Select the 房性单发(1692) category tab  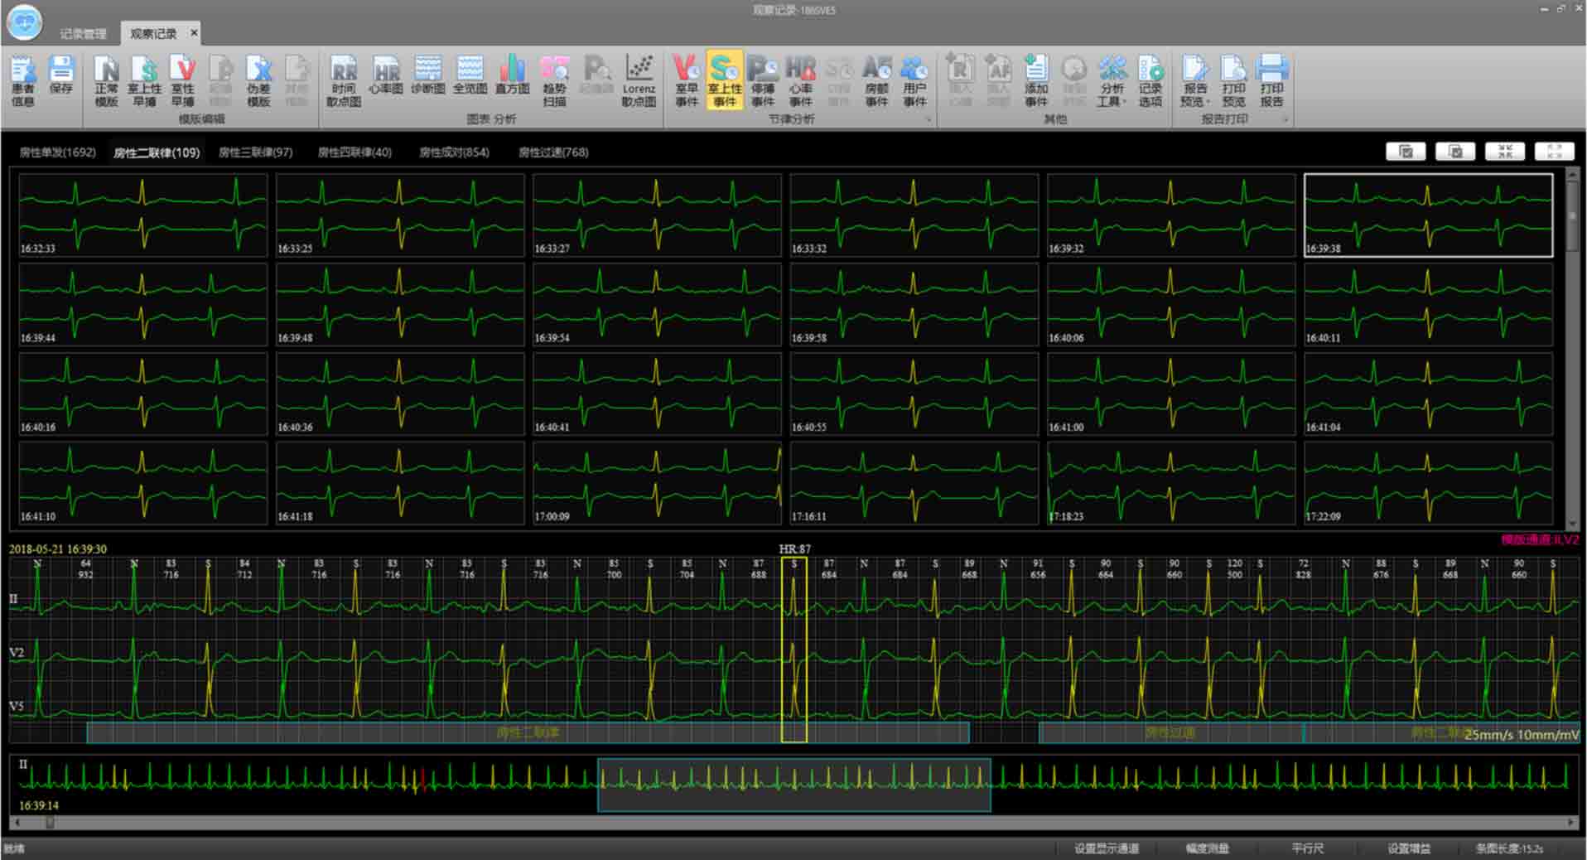(x=58, y=152)
